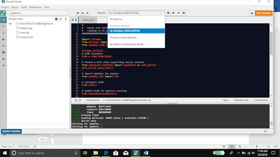This screenshot has width=280, height=157.
Task: Open Project view three-dot menu
Action: [65, 19]
